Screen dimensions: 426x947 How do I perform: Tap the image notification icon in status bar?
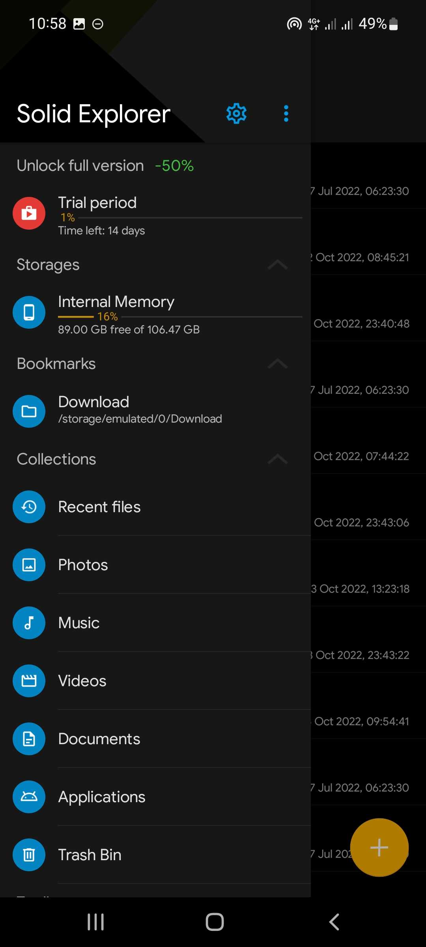click(79, 24)
